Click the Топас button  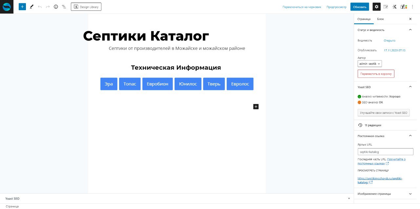tap(130, 84)
